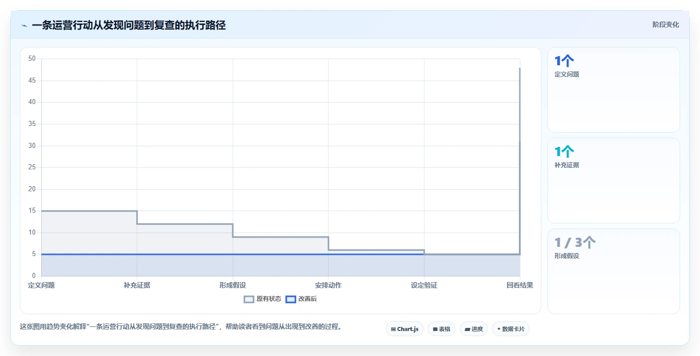Click the 原有状态 legend label
The image size is (700, 356).
(x=269, y=299)
